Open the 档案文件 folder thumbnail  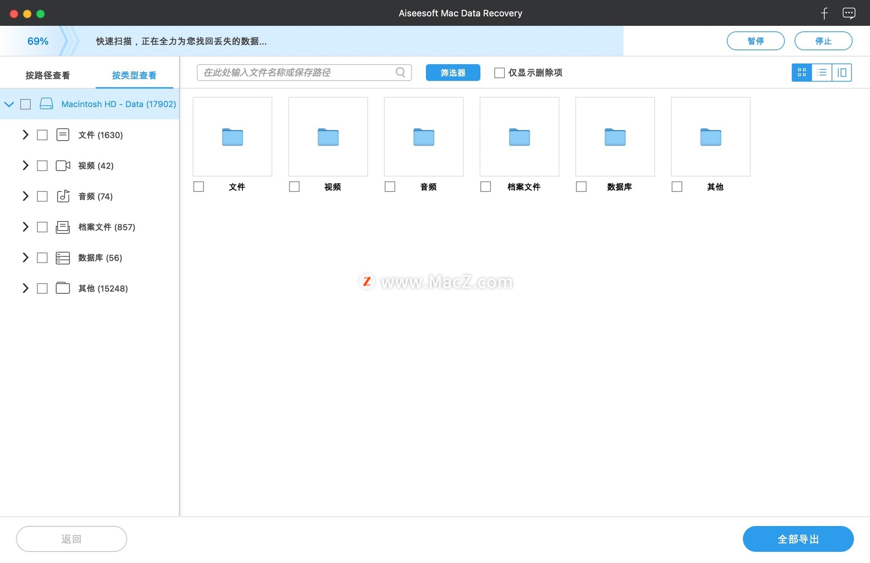[x=519, y=137]
